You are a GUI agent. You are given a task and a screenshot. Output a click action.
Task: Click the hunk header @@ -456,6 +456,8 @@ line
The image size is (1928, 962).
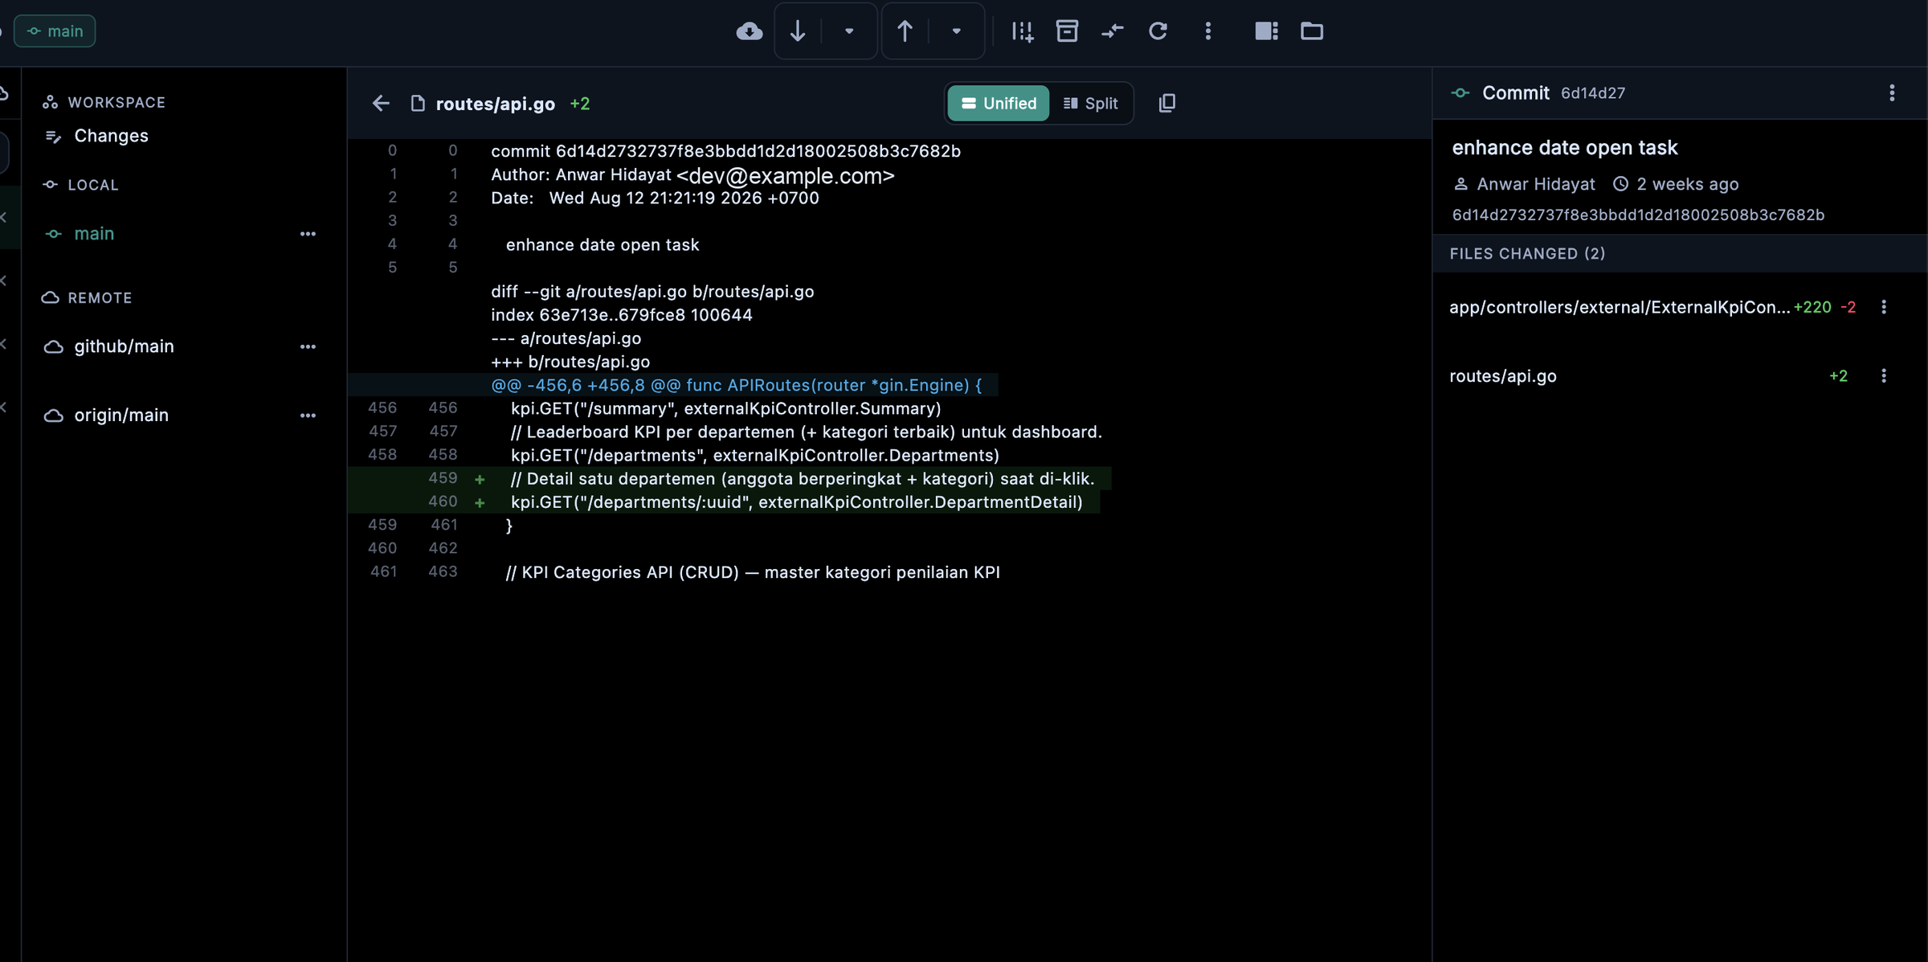pos(737,385)
